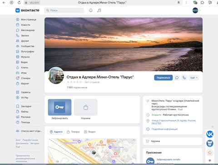Screen dimensions: 218x165
Task: Switch to the Адреса tab
Action: [x=56, y=132]
